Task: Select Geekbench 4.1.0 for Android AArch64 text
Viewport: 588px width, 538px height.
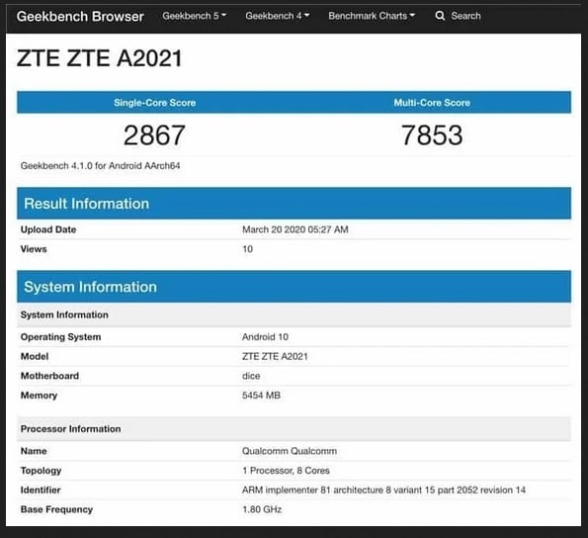Action: [x=100, y=166]
